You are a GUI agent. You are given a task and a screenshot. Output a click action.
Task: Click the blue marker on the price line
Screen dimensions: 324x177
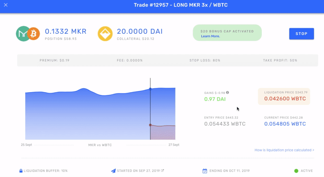(150, 89)
